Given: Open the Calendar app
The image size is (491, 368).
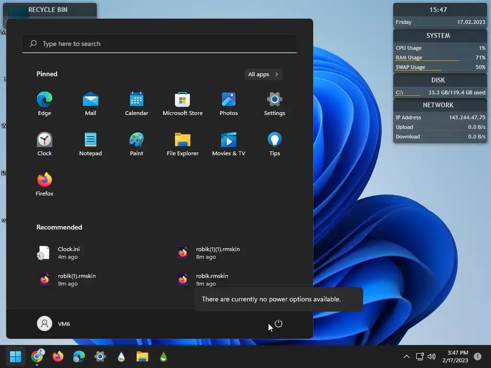Looking at the screenshot, I should point(137,104).
